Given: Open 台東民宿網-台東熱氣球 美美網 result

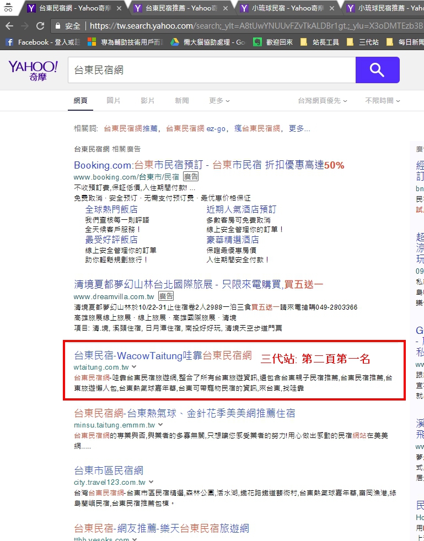Looking at the screenshot, I should (185, 413).
